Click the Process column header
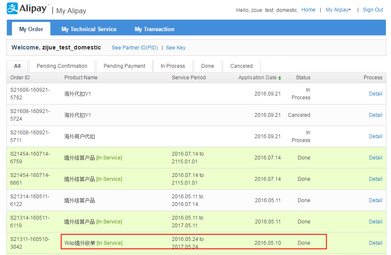Viewport: 391px width, 255px height. [x=373, y=78]
